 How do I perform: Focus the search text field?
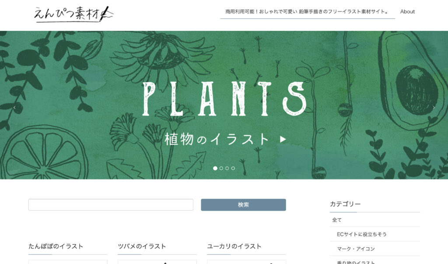[x=111, y=205]
